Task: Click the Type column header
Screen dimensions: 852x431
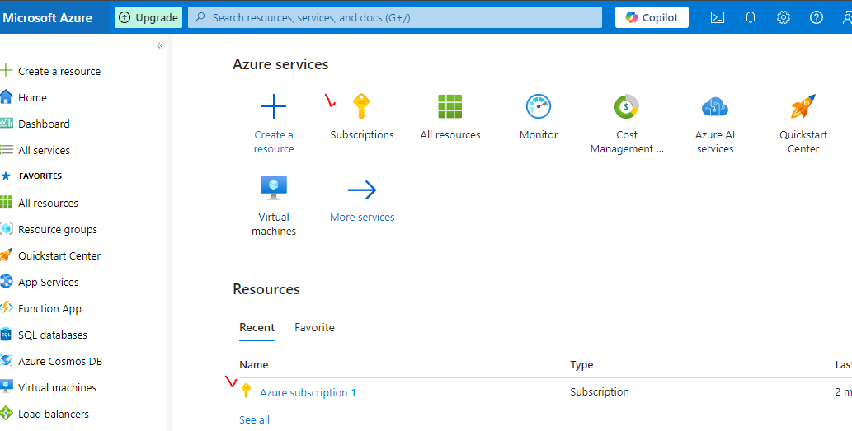Action: point(581,365)
